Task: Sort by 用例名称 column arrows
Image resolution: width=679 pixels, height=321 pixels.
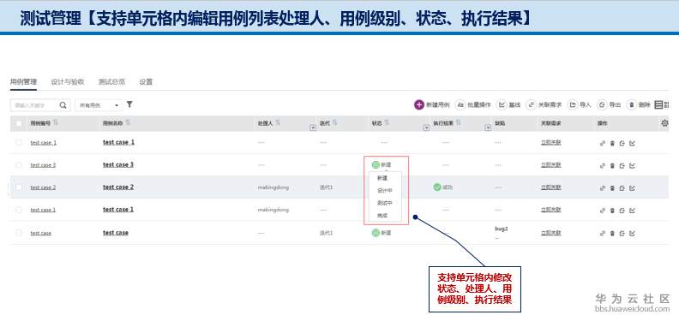Action: coord(128,123)
